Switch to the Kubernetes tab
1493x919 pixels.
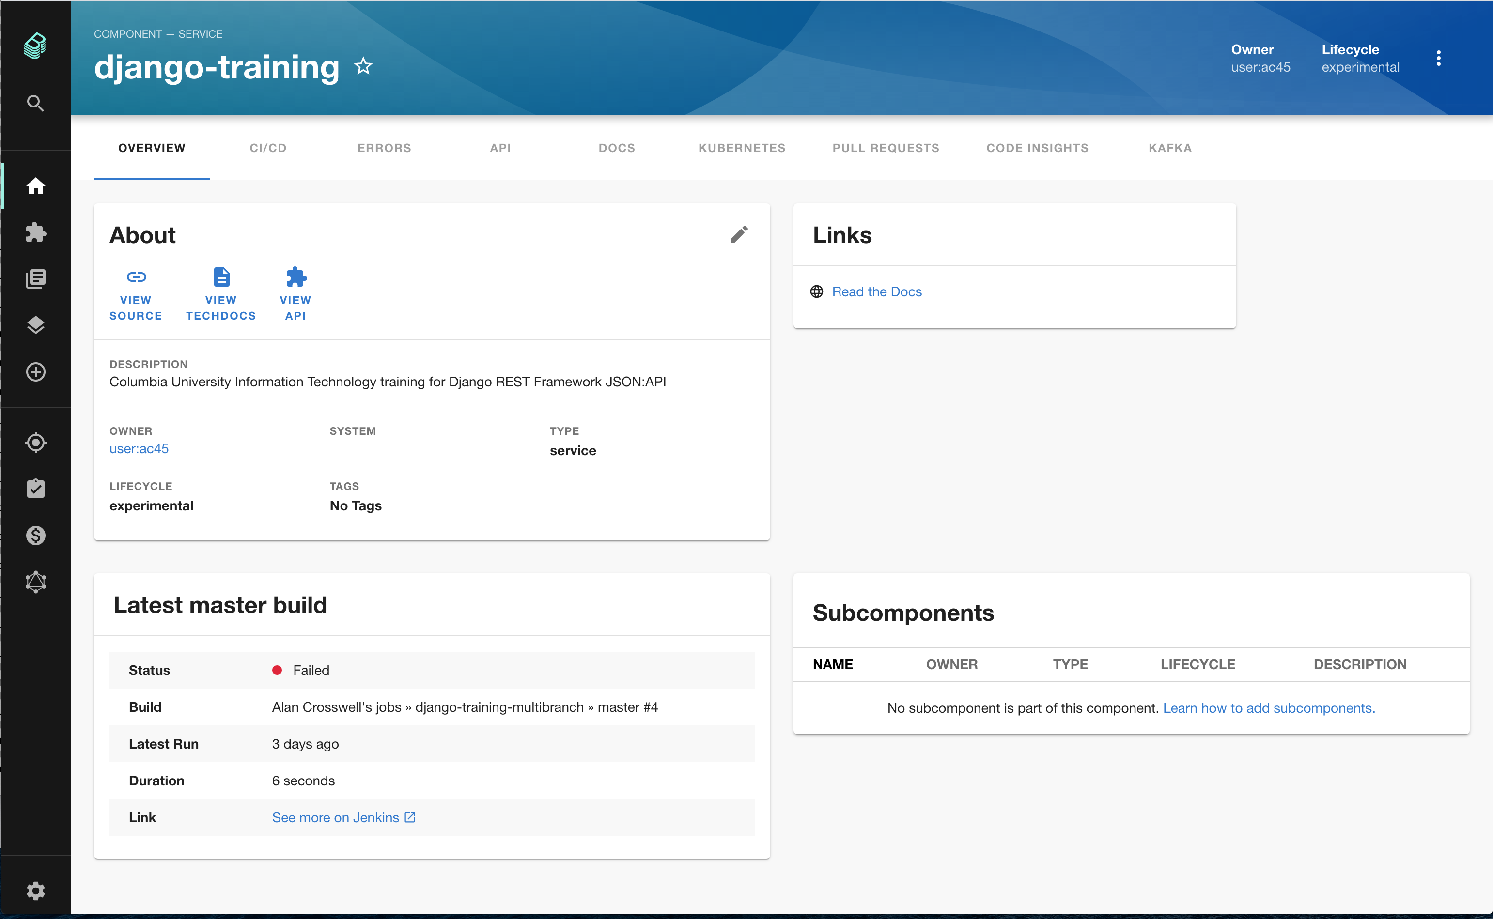(741, 148)
